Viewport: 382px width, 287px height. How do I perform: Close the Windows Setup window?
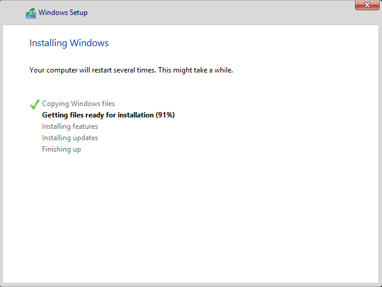pos(367,5)
